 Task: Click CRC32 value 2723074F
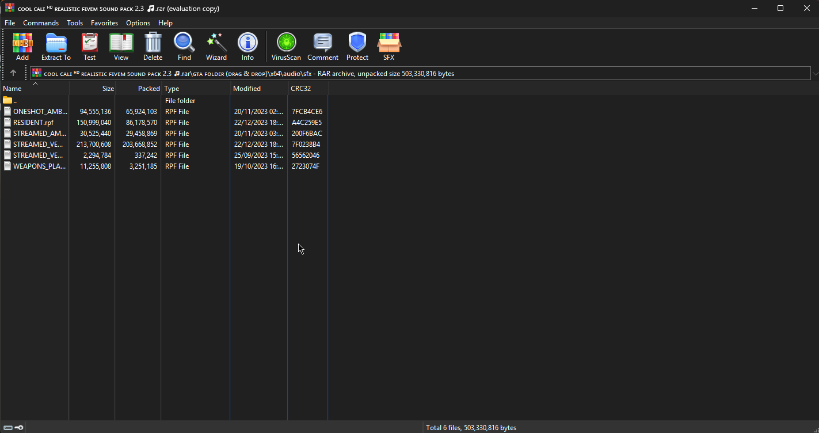306,166
